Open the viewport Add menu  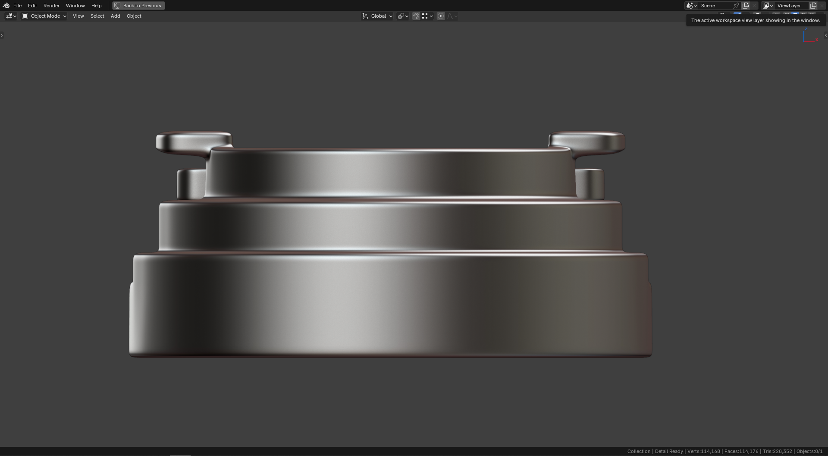coord(115,16)
